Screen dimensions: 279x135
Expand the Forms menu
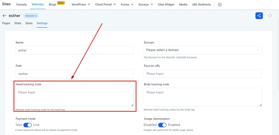point(127,5)
